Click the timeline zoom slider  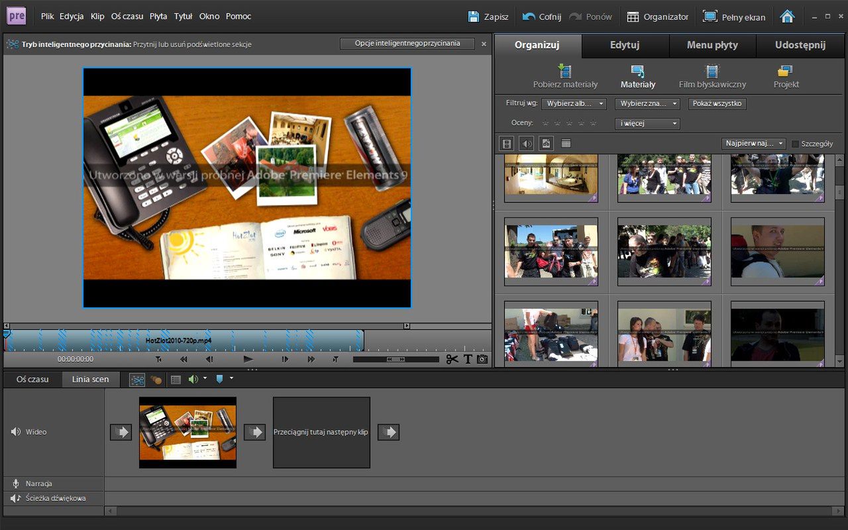click(396, 360)
